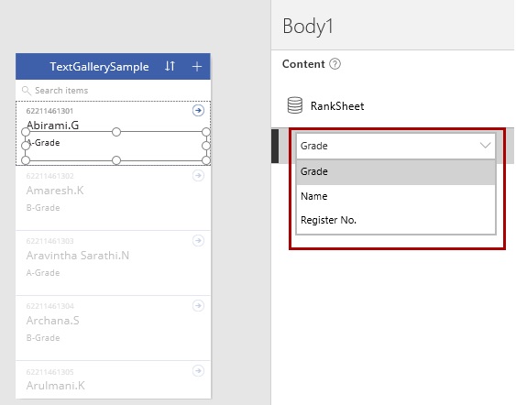Click the RankSheet database icon
This screenshot has height=405, width=516.
click(295, 105)
